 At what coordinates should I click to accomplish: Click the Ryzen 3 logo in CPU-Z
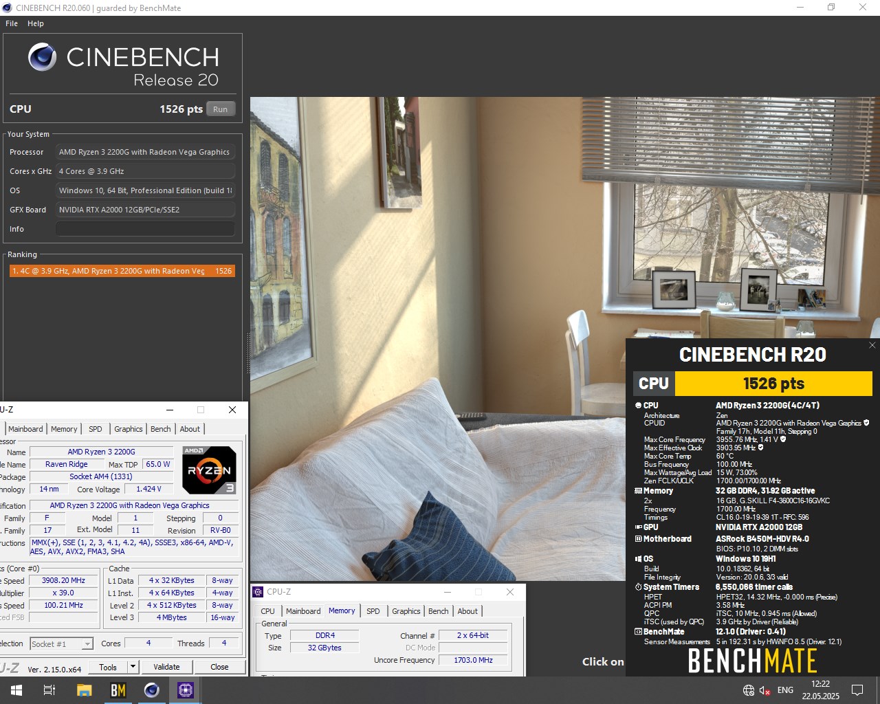[210, 470]
